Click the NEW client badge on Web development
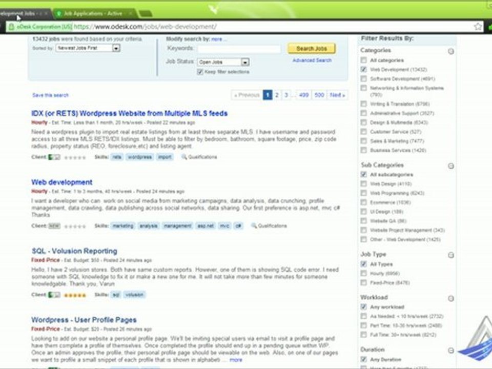Viewport: 492px width, 369px height. [x=54, y=225]
